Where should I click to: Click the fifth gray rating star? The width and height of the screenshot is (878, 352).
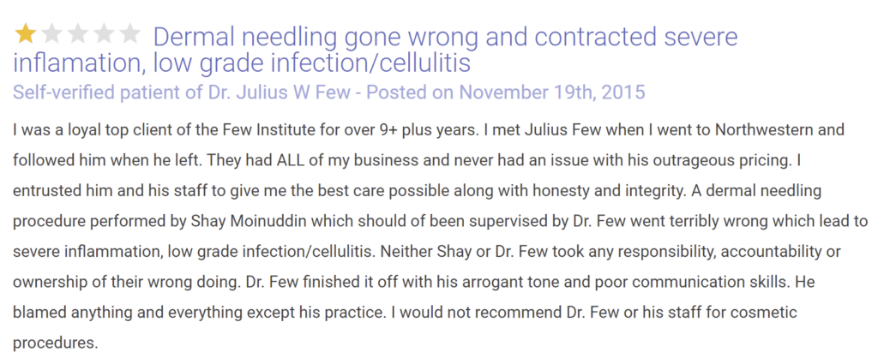coord(130,33)
